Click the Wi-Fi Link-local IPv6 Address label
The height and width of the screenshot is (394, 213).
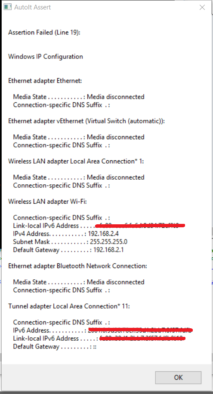(x=46, y=226)
